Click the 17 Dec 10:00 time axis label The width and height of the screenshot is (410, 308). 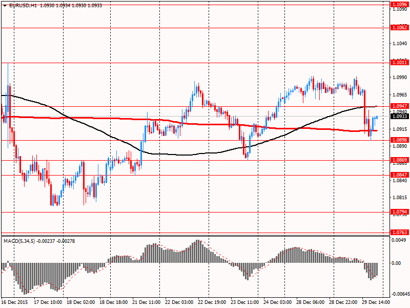(48, 302)
